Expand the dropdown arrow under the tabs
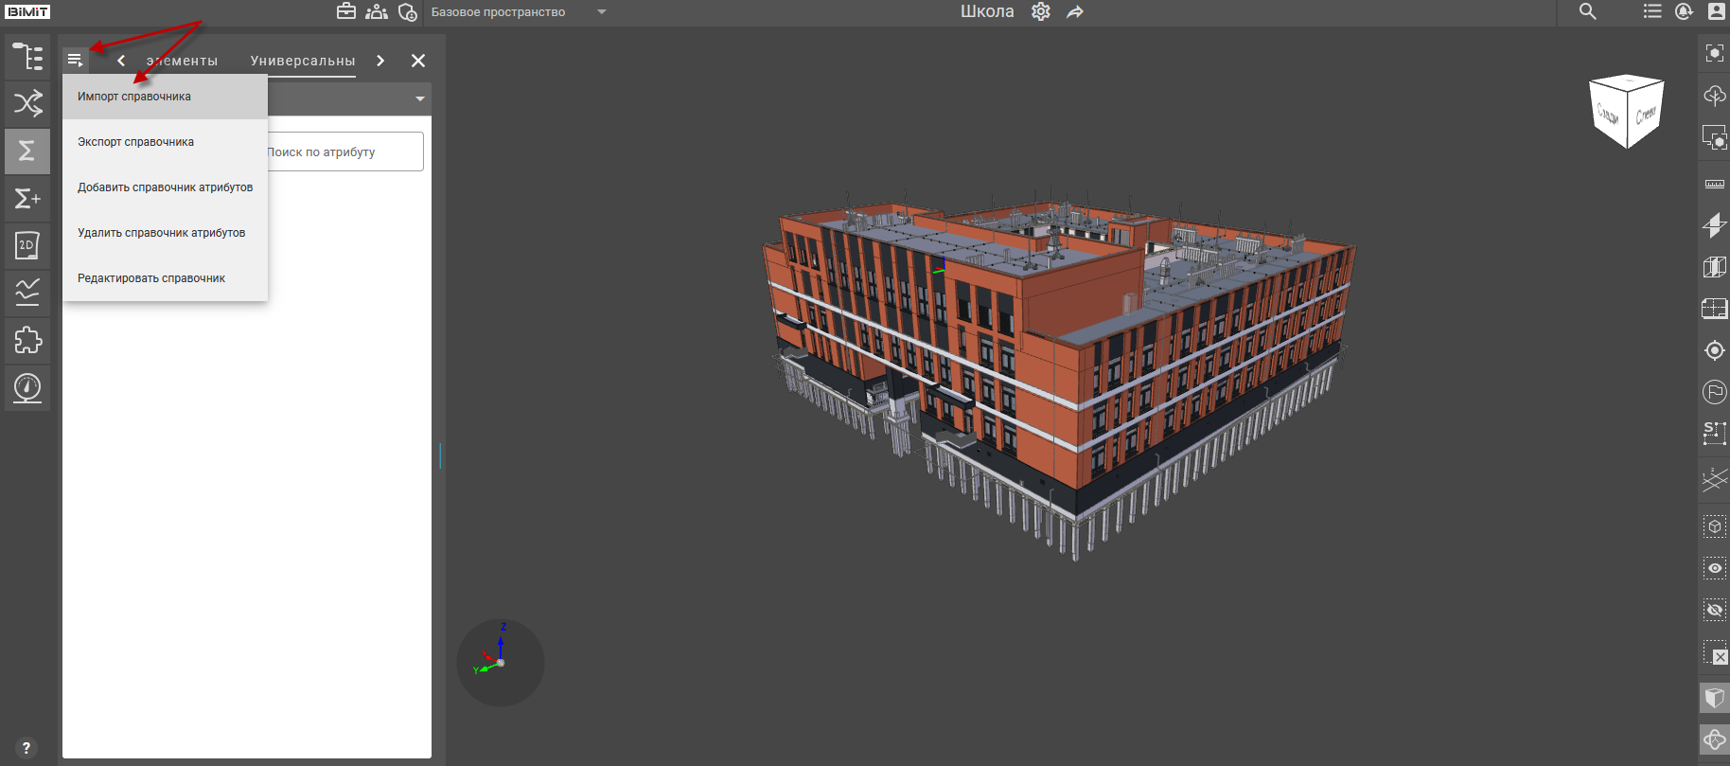This screenshot has height=766, width=1730. pyautogui.click(x=420, y=98)
